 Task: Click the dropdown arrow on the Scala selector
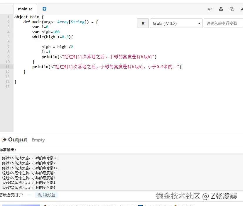(199, 23)
